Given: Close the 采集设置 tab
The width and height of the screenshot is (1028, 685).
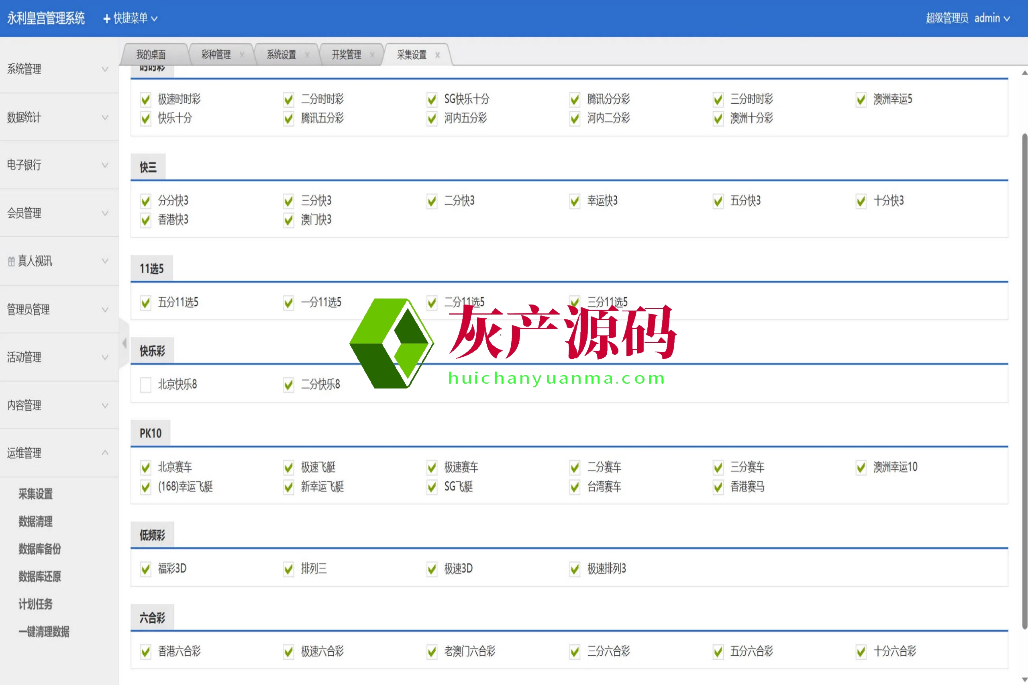Looking at the screenshot, I should coord(437,55).
